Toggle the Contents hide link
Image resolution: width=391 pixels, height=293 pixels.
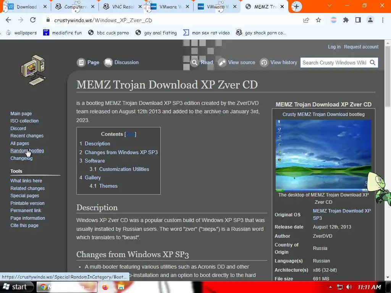130,134
